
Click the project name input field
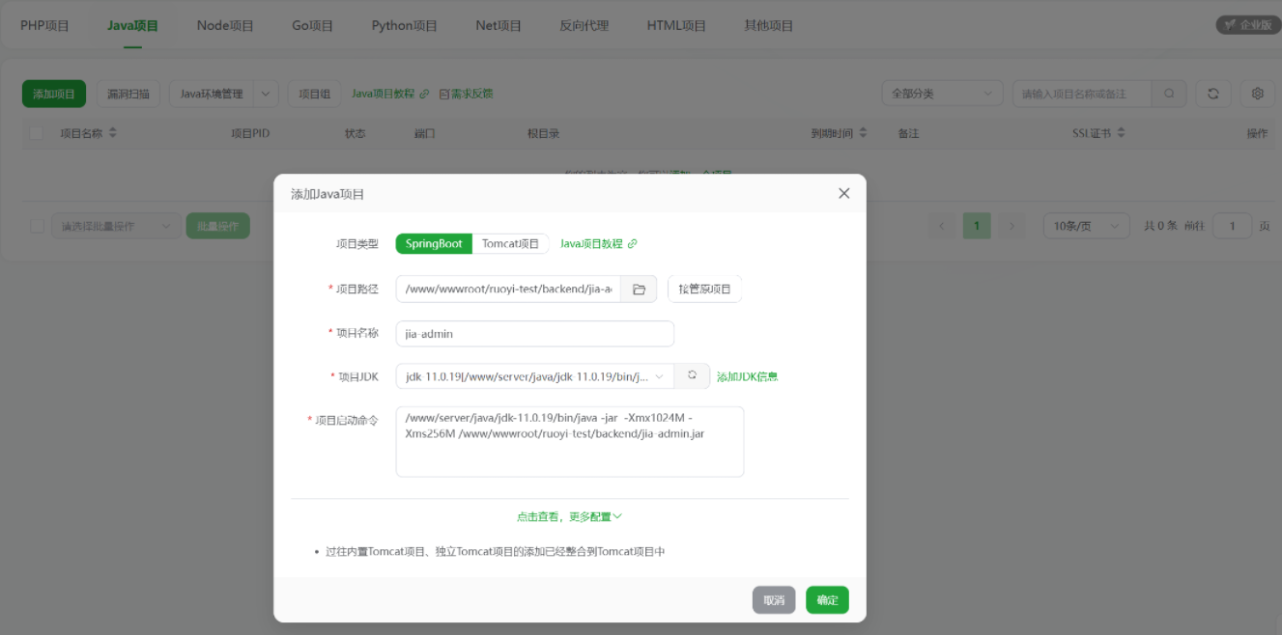(x=534, y=334)
